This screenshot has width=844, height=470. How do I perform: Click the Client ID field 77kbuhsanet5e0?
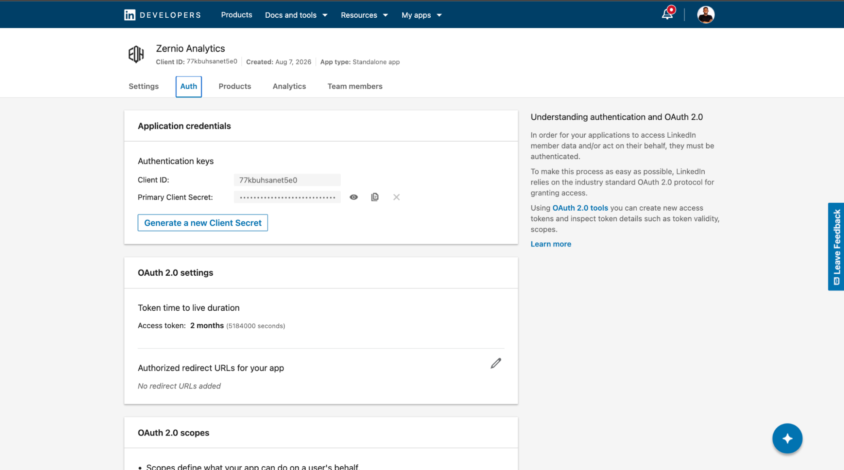click(x=287, y=180)
